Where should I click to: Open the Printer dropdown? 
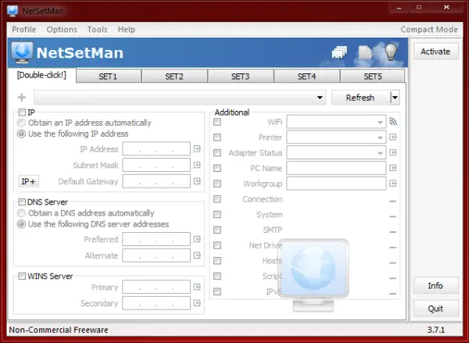336,138
